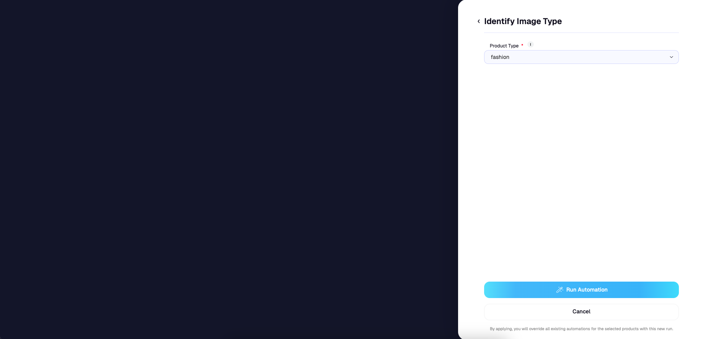The image size is (703, 339).
Task: Click the empty white area of the side panel
Action: [581, 172]
